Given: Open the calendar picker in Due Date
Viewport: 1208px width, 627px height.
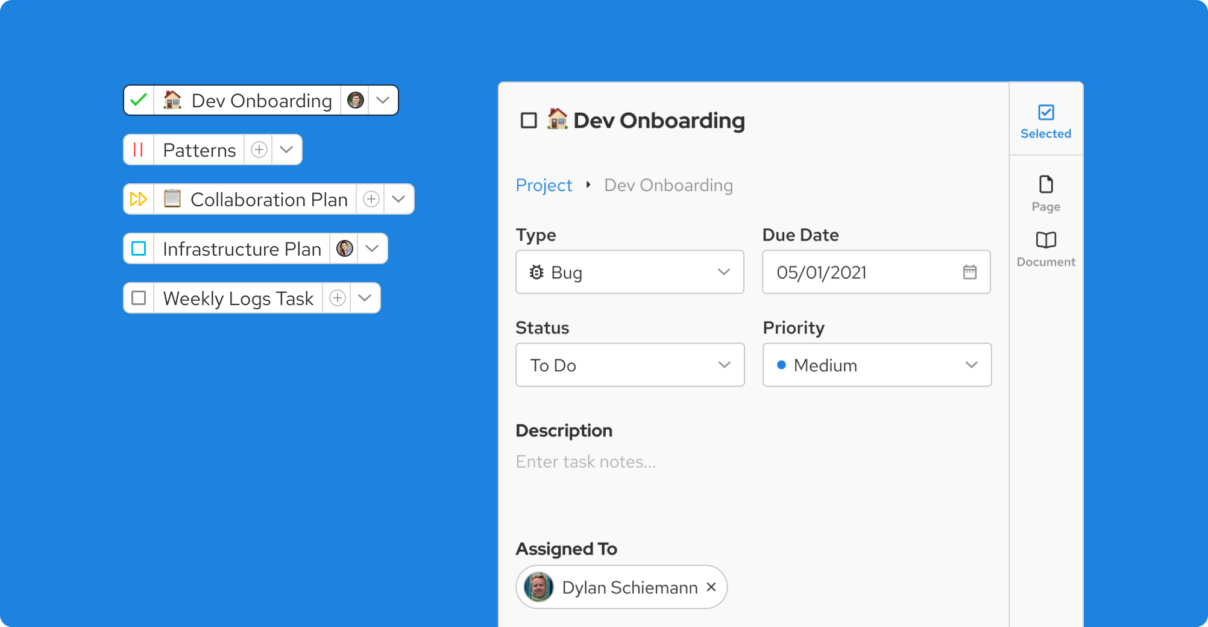Looking at the screenshot, I should click(969, 273).
